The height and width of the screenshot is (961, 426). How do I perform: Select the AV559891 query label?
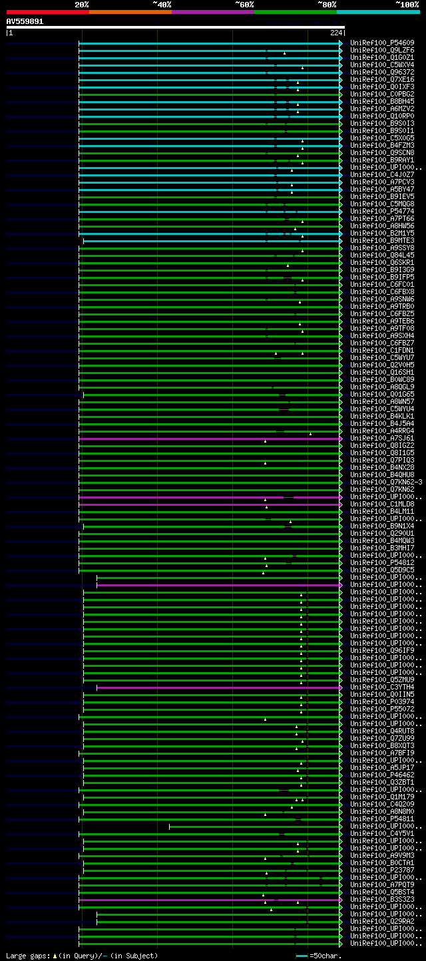coord(25,21)
